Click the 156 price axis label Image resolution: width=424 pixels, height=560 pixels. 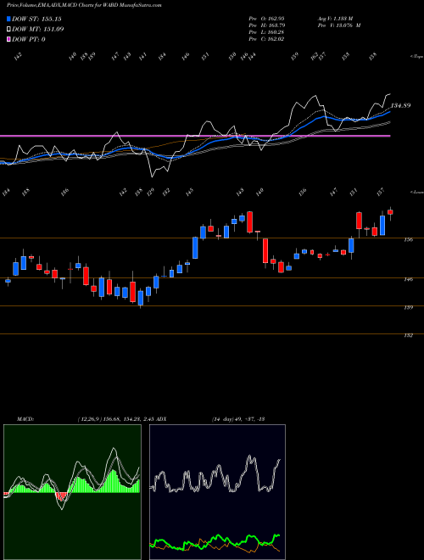click(408, 239)
